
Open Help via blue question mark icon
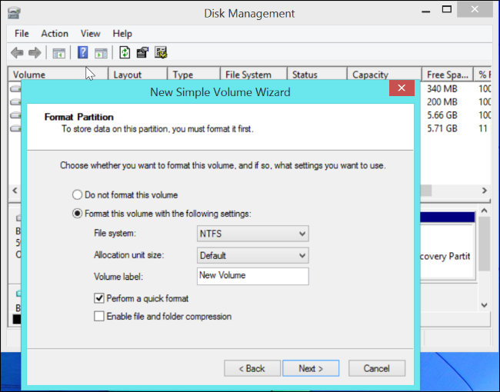82,52
